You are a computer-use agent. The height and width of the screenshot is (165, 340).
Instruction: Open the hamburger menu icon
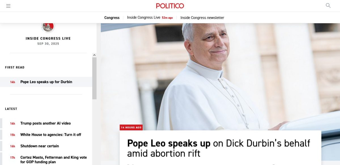[x=8, y=6]
